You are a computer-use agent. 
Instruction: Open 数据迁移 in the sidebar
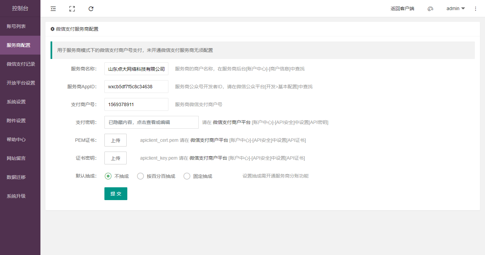click(20, 177)
